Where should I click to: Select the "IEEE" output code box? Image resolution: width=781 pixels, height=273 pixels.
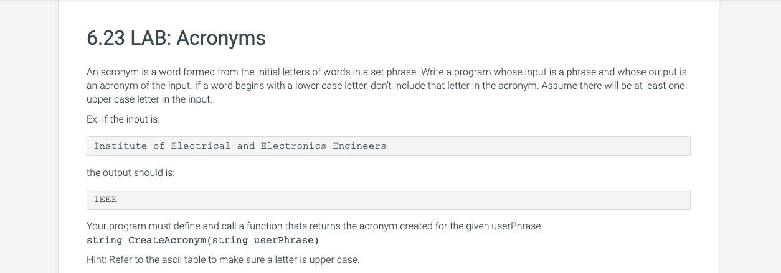[388, 200]
